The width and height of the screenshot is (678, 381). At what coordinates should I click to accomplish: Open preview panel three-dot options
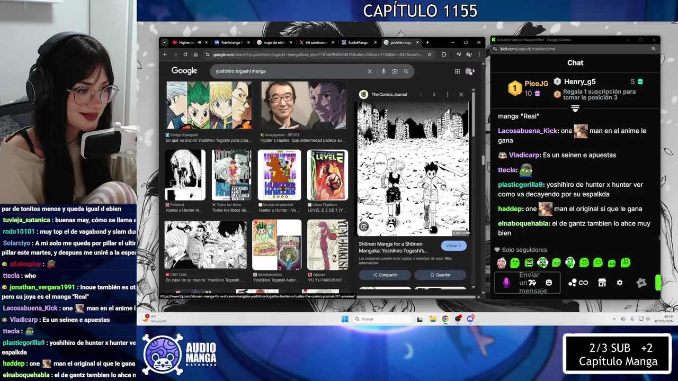pyautogui.click(x=448, y=95)
